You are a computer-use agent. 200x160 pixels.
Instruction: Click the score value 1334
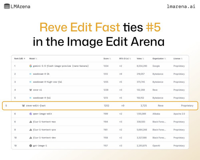[x=106, y=66]
